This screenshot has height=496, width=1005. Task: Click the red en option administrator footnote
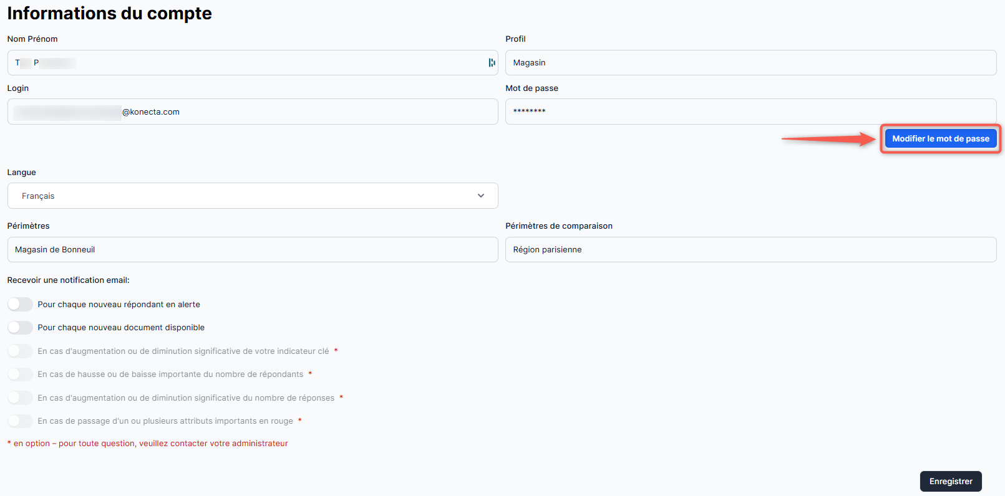pos(148,444)
